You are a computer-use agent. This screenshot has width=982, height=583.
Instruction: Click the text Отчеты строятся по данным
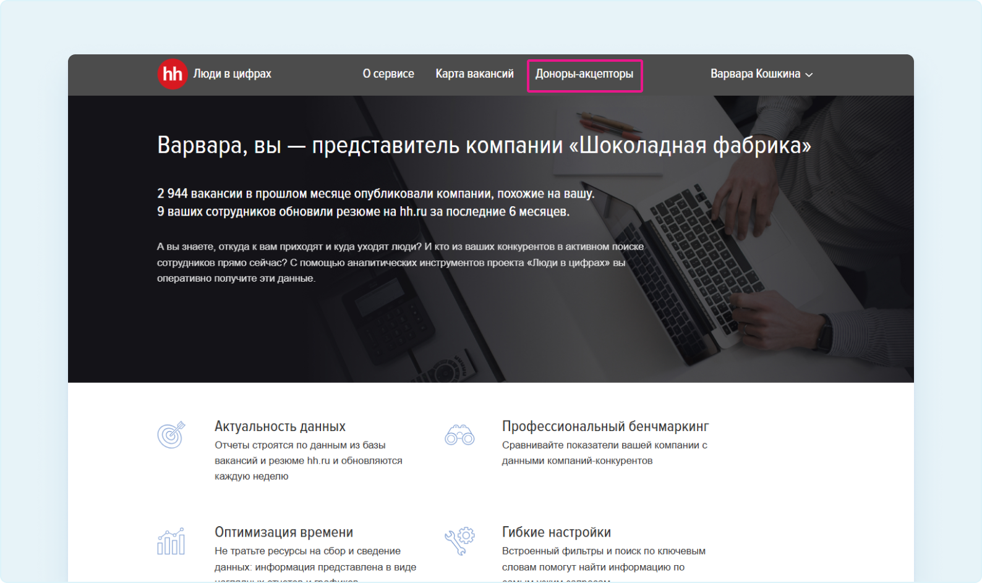click(309, 461)
